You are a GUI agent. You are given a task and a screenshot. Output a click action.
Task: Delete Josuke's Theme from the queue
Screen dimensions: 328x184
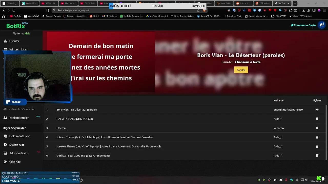pyautogui.click(x=317, y=146)
